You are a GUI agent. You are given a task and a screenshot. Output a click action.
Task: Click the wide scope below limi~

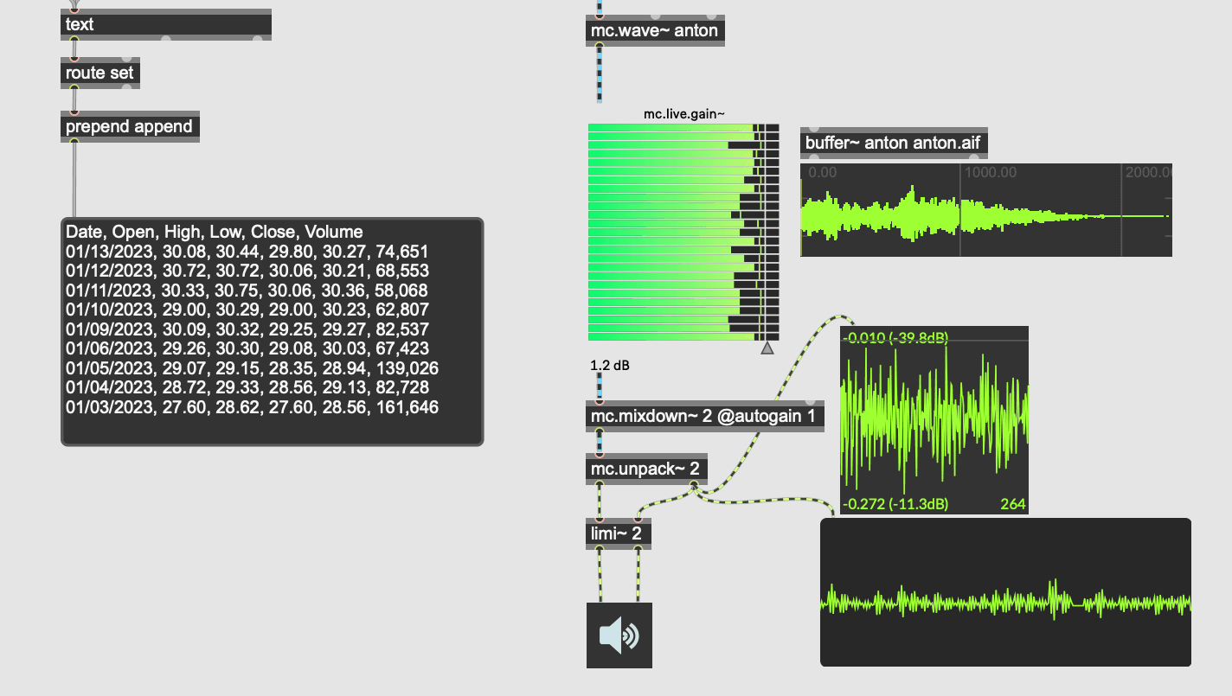click(1005, 592)
